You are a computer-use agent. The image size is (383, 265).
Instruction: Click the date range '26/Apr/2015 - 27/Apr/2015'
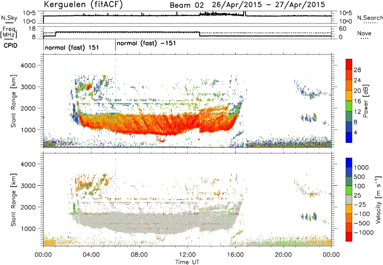pos(269,5)
